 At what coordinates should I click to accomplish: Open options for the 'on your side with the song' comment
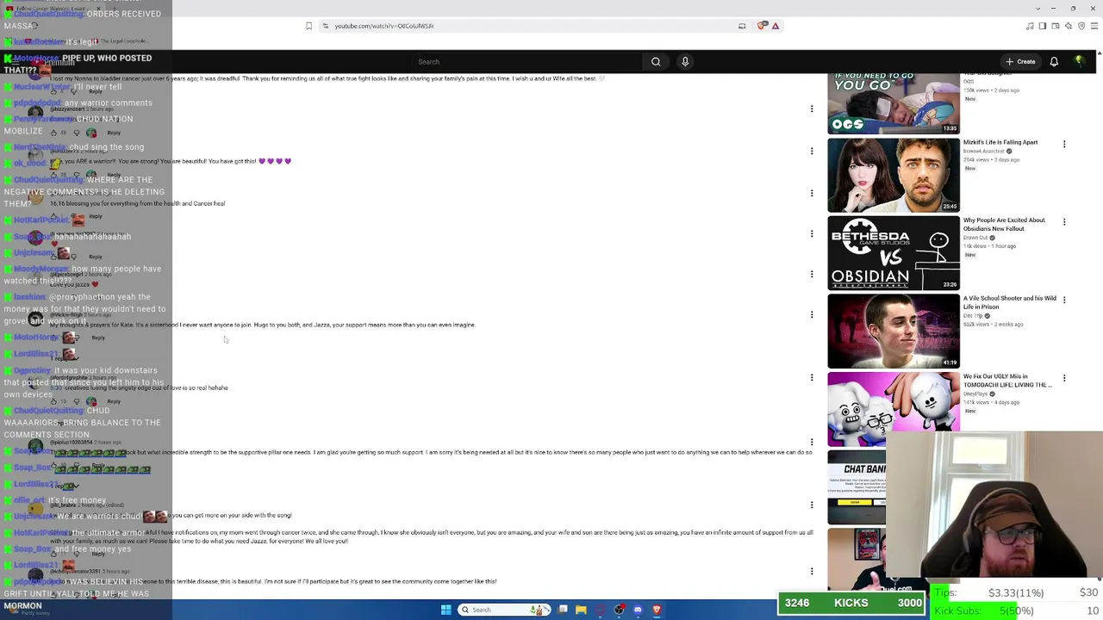tap(812, 505)
